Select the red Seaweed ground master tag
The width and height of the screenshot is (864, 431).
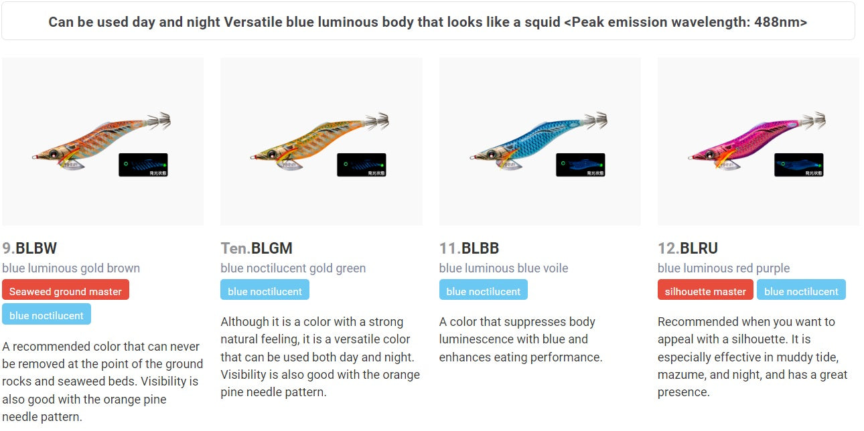click(66, 291)
